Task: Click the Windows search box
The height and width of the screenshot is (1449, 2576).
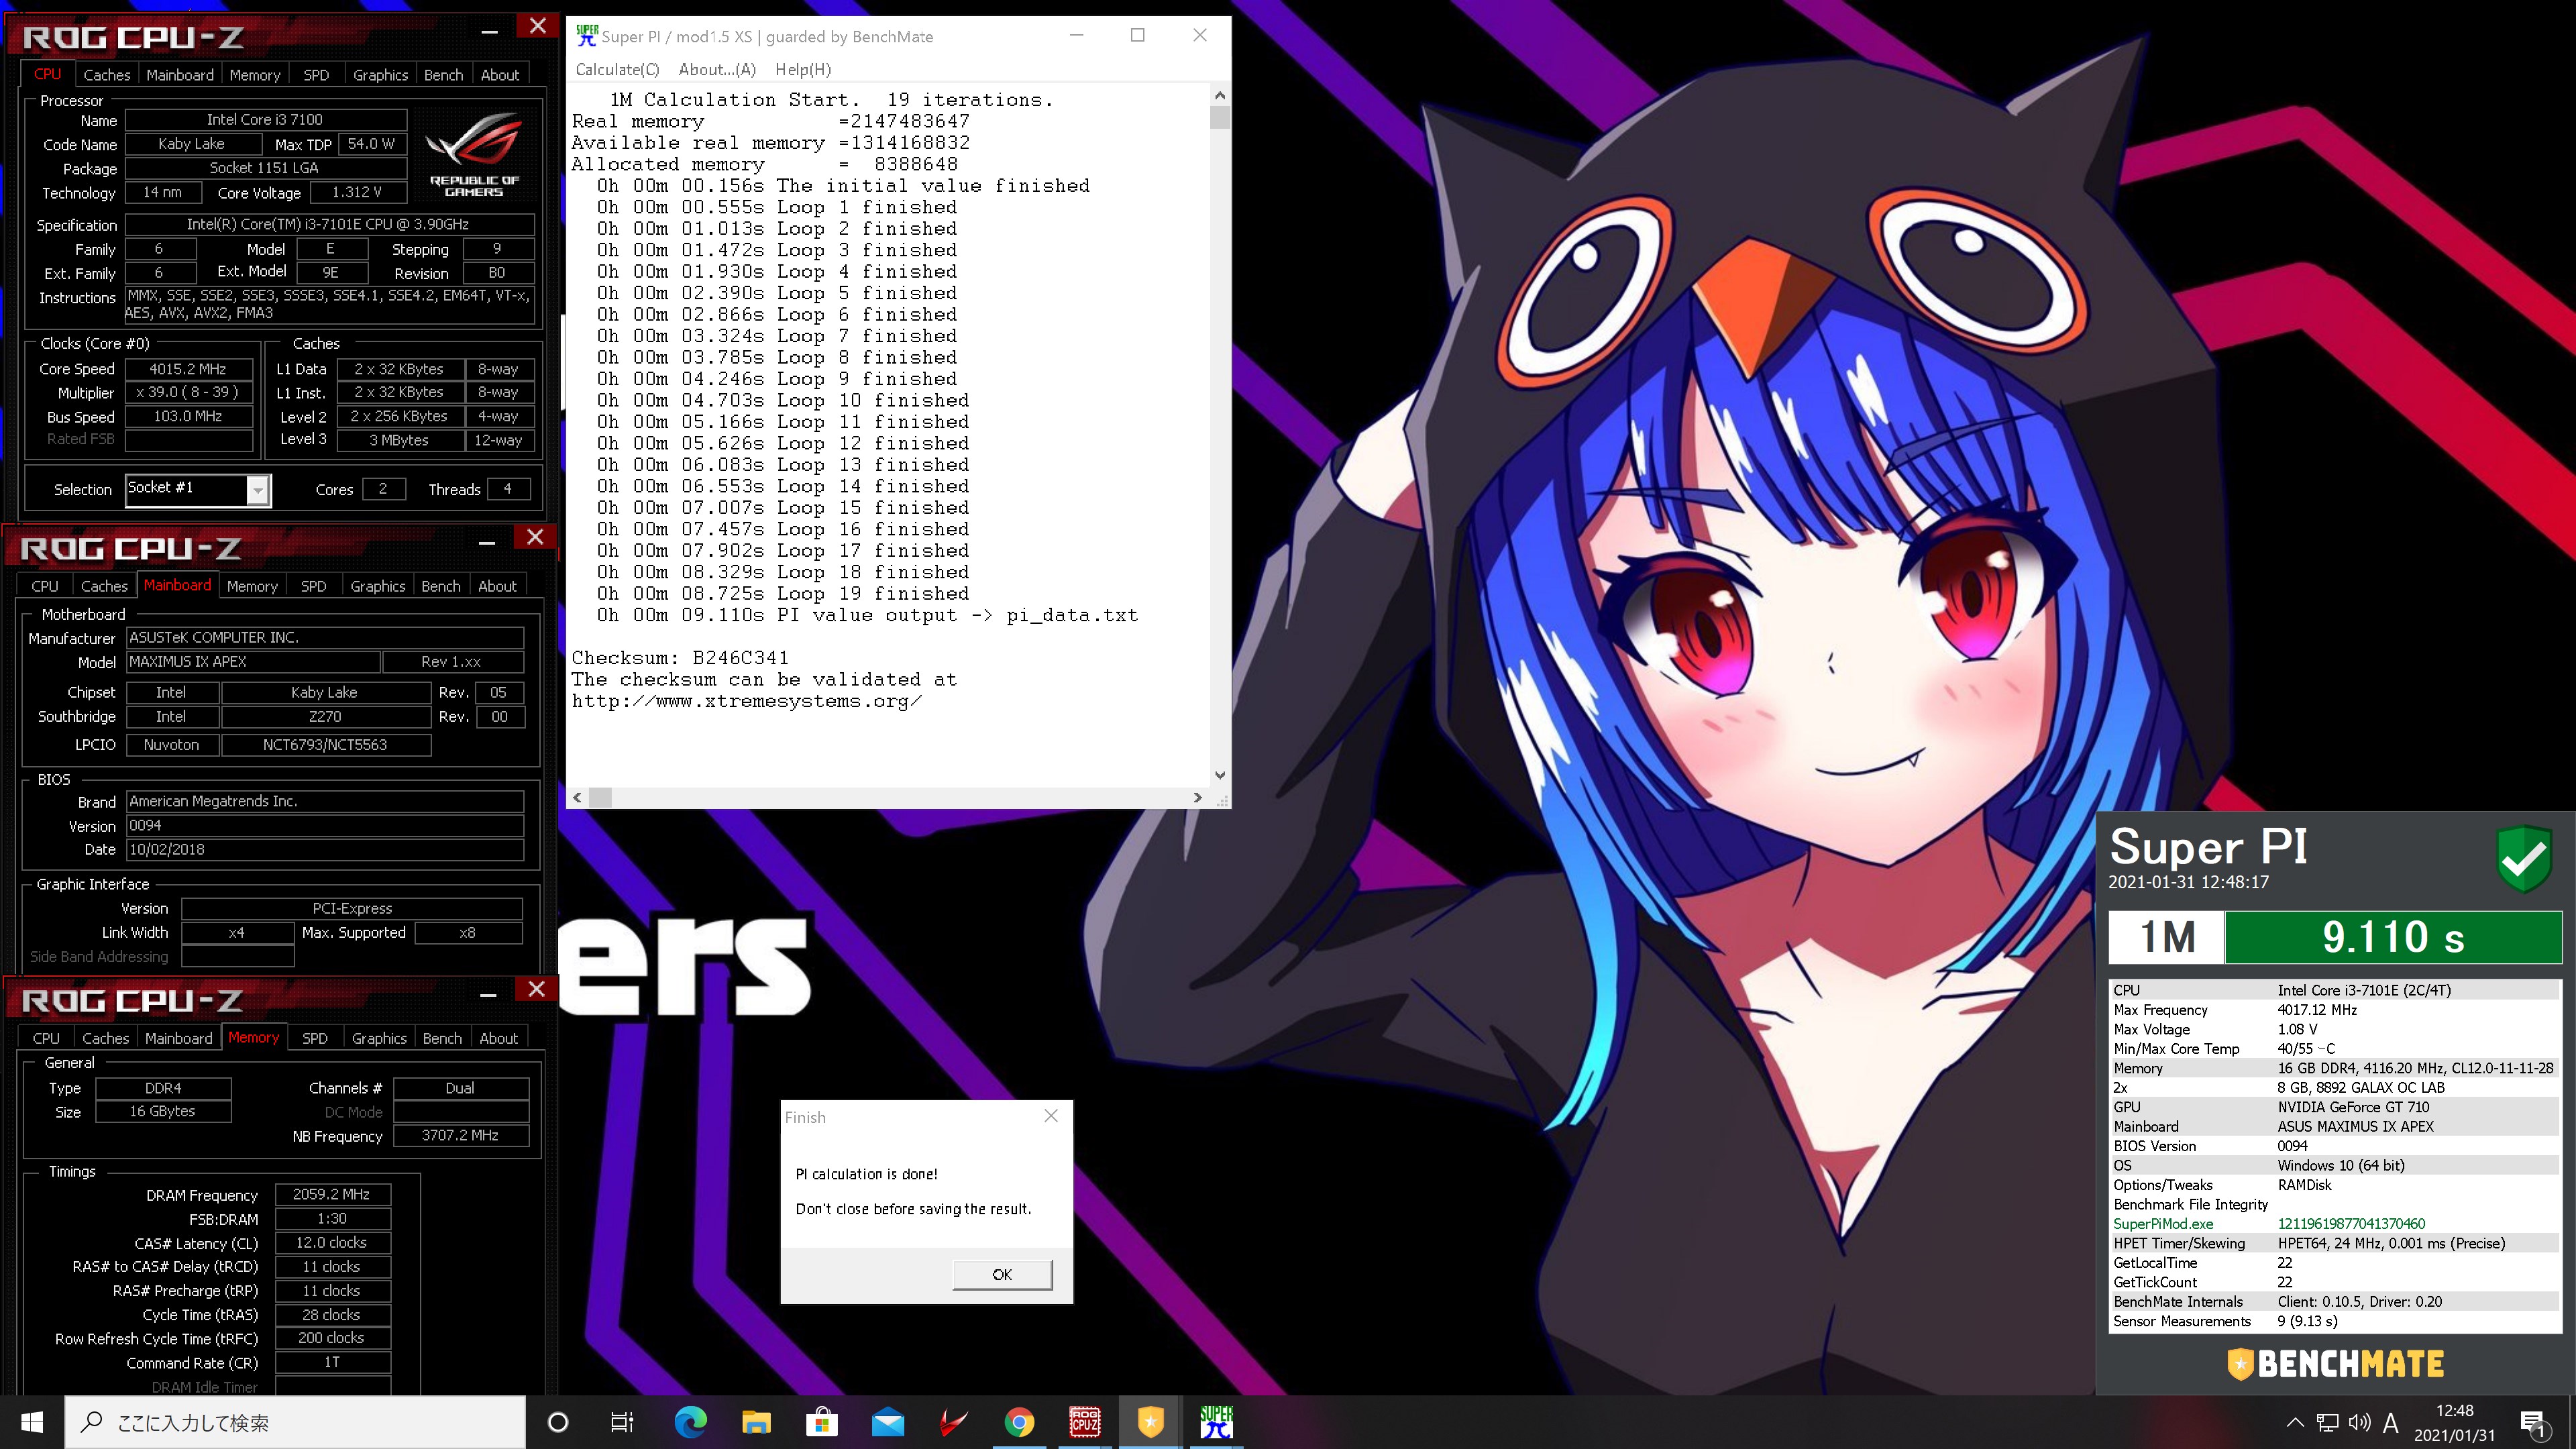Action: [x=296, y=1422]
